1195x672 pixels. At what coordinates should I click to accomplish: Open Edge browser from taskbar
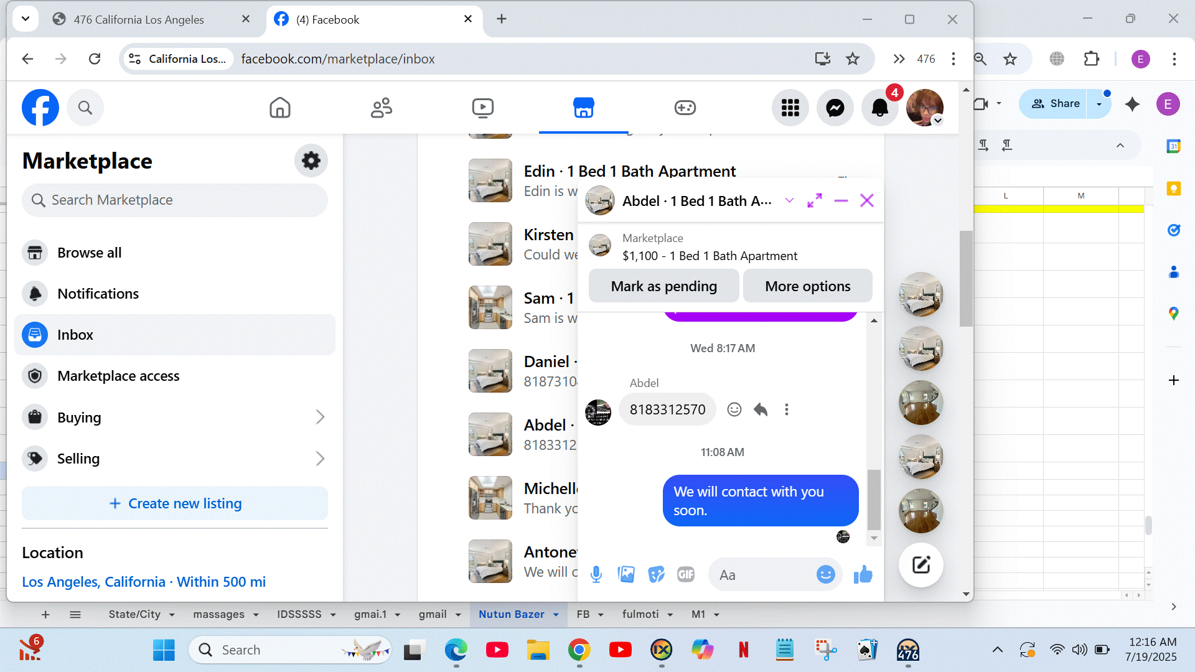(x=456, y=650)
